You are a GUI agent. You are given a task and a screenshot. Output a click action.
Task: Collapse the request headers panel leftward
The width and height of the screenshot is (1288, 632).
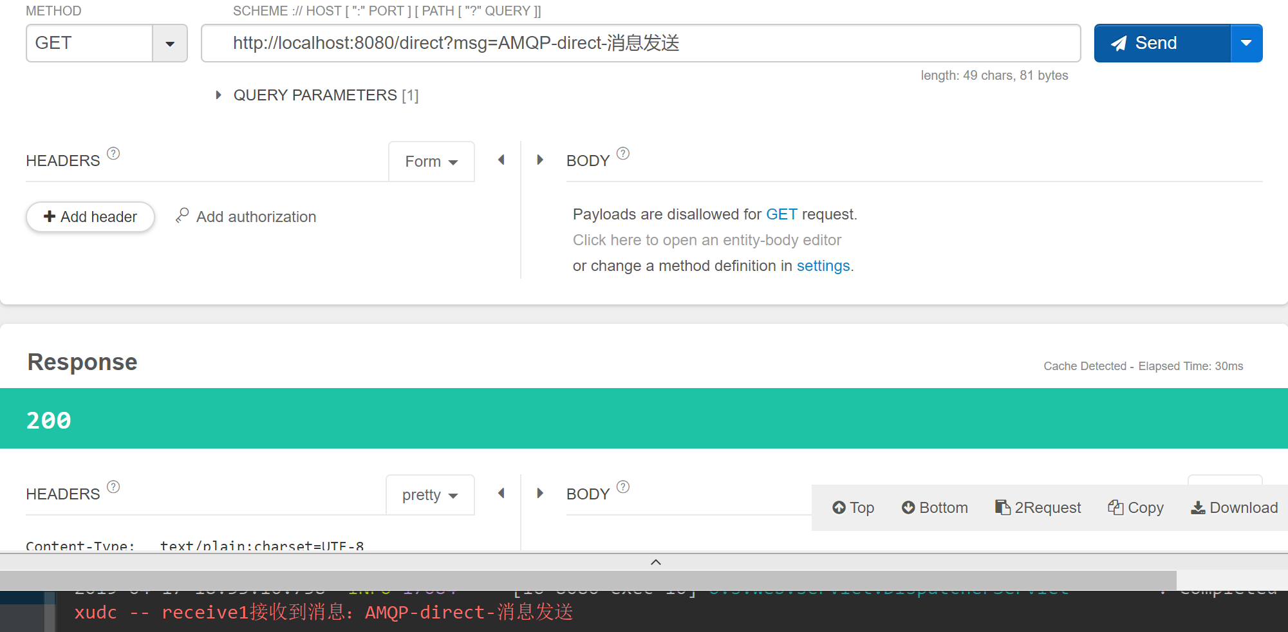[501, 160]
